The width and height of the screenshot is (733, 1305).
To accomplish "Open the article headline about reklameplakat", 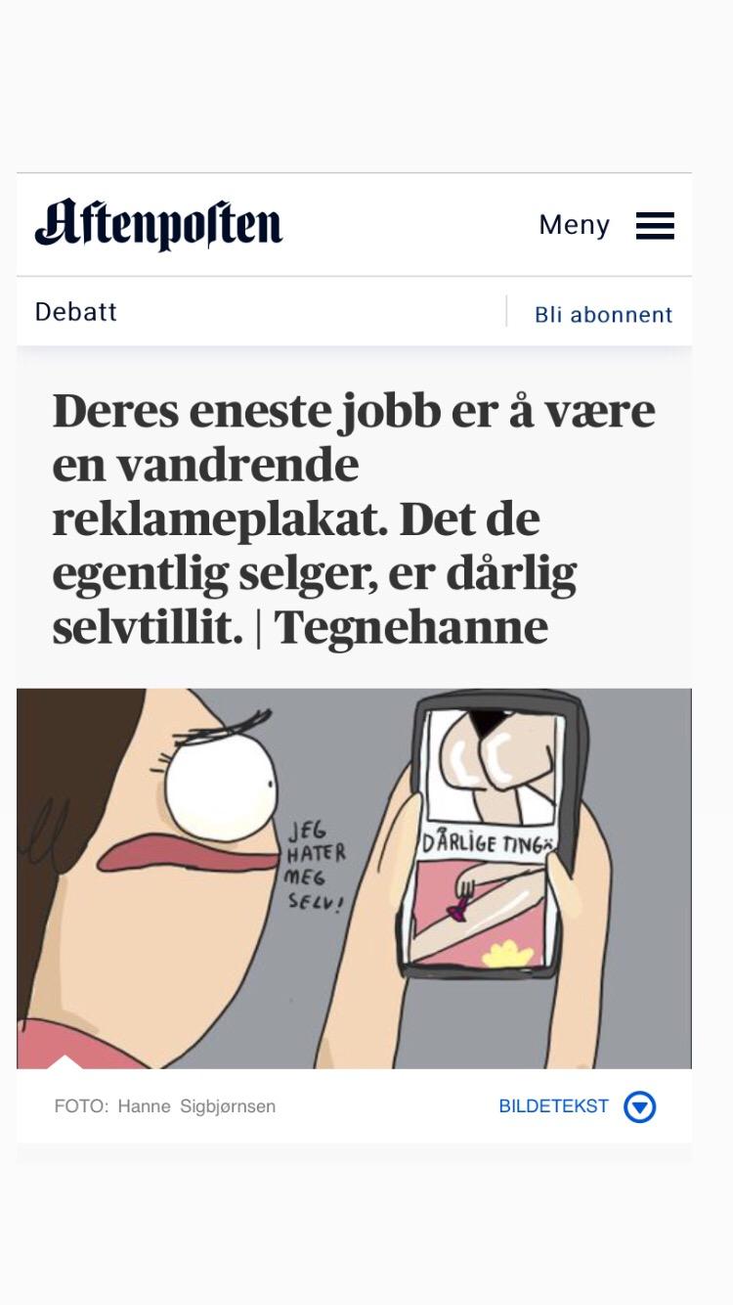I will (x=354, y=519).
